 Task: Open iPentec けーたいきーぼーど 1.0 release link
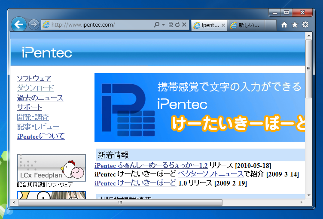(x=135, y=183)
